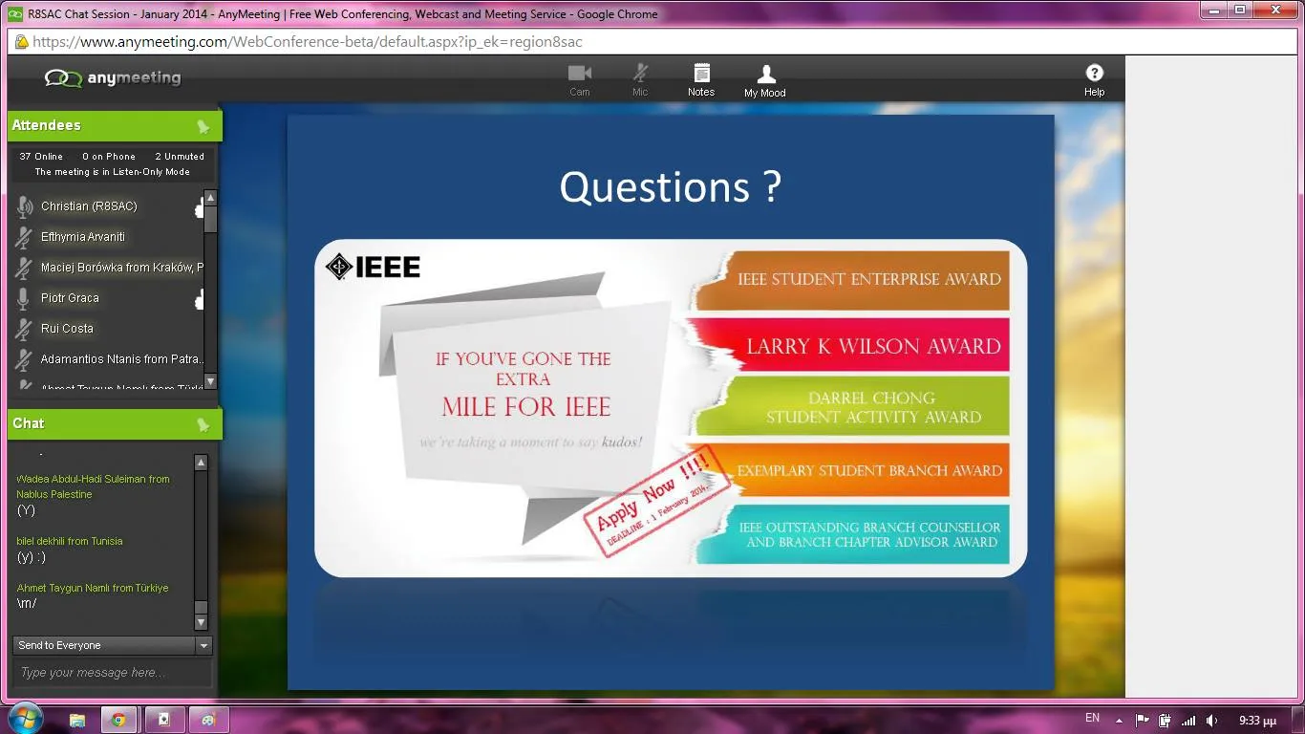Toggle microphone icon beside Christian (R8SAC)
Image resolution: width=1305 pixels, height=734 pixels.
(25, 206)
